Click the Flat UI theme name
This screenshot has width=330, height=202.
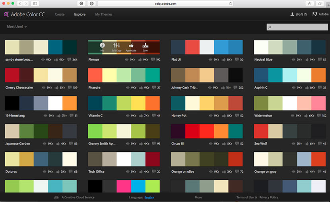176,59
